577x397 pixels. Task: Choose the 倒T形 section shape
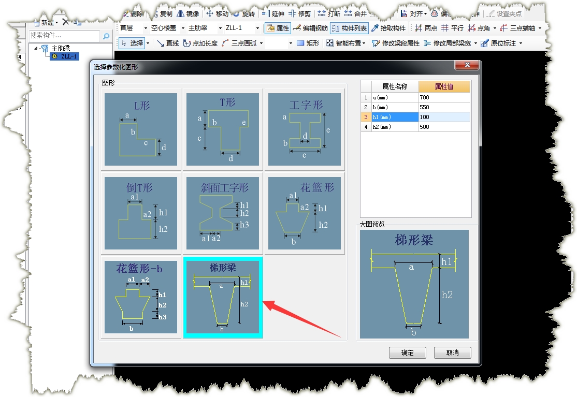141,213
